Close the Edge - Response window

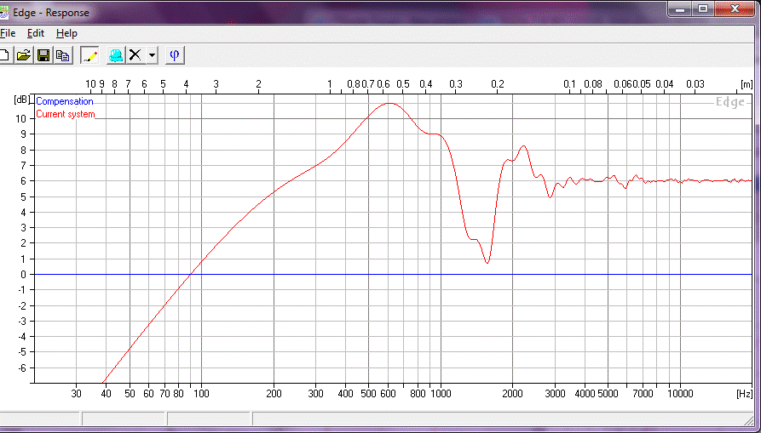pos(735,9)
